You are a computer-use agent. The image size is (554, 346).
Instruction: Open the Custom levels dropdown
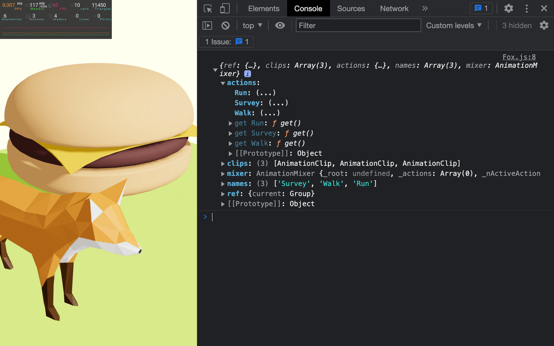pyautogui.click(x=454, y=25)
